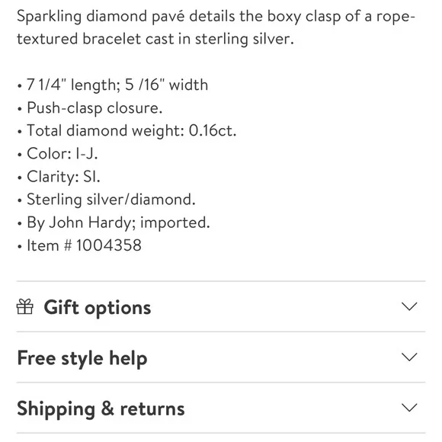Select the Push-clasp closure bullet
Image resolution: width=442 pixels, height=442 pixels.
point(90,108)
